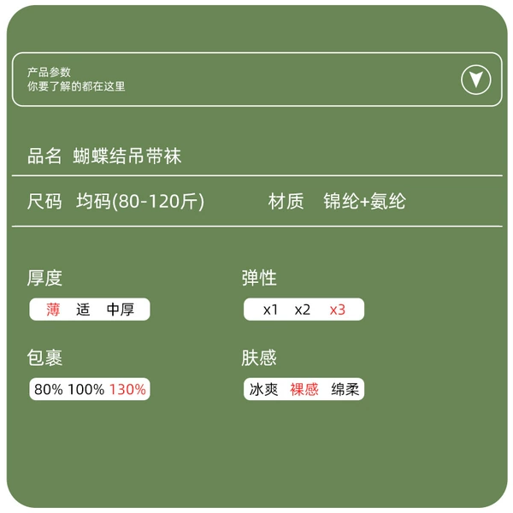Select the red 130% wrapping option
Viewport: 513px width, 513px height.
click(127, 389)
